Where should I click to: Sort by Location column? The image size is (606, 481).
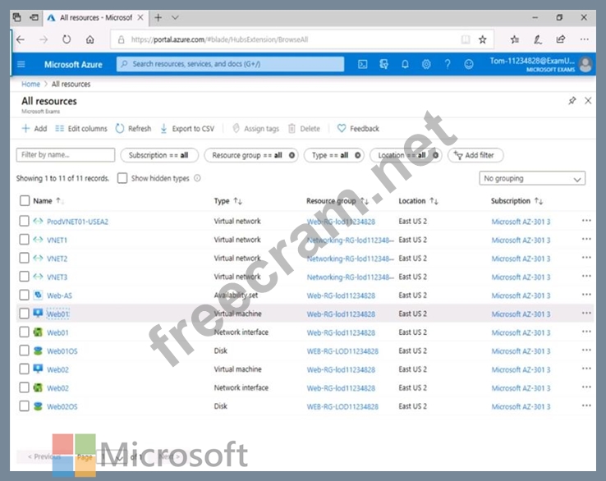(418, 201)
